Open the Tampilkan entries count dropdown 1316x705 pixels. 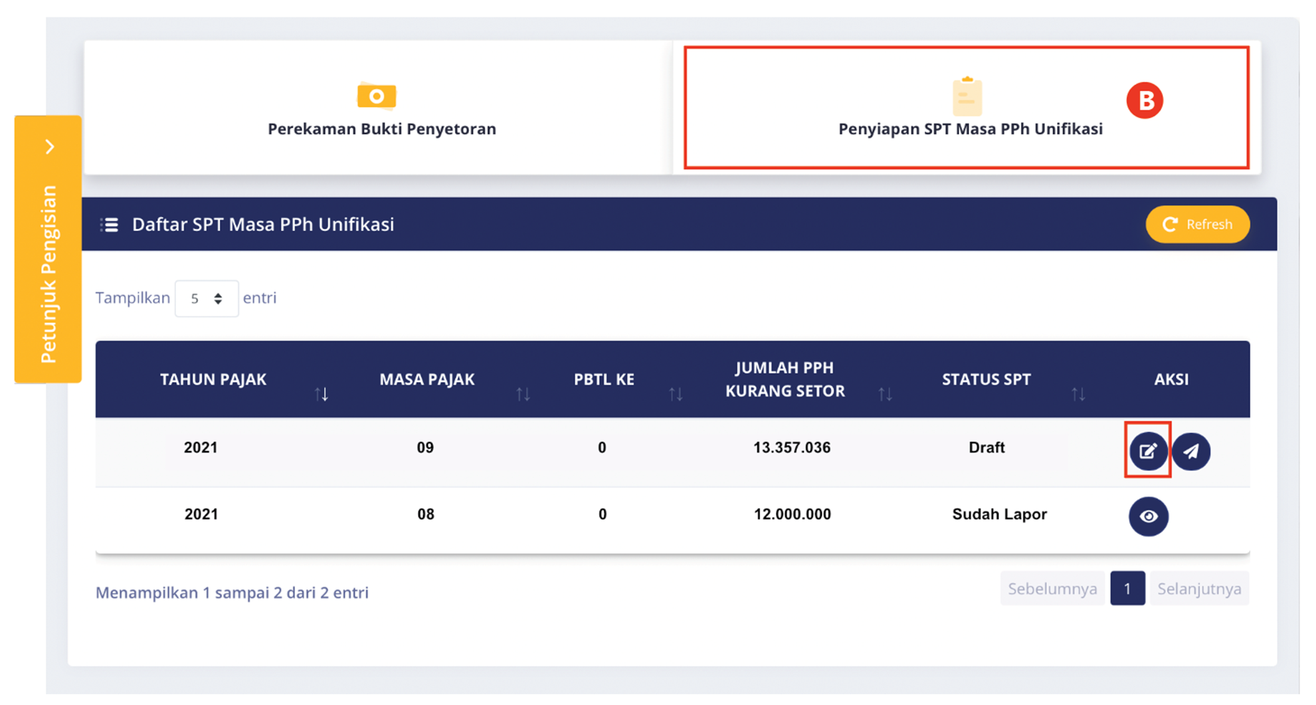coord(207,298)
